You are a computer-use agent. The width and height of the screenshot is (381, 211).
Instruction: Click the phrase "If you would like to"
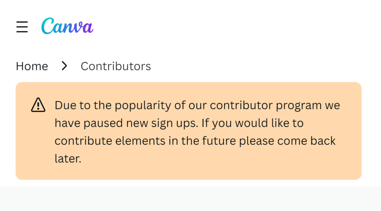(253, 123)
